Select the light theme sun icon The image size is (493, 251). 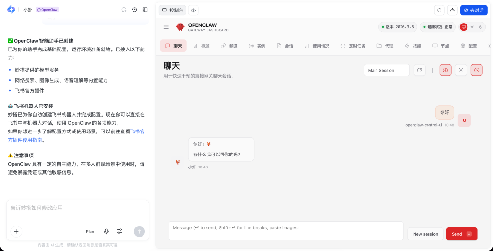[x=472, y=27]
